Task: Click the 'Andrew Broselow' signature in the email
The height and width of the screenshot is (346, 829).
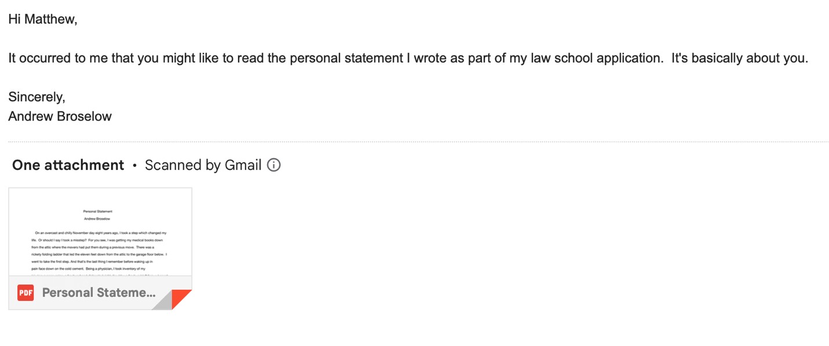Action: point(60,116)
